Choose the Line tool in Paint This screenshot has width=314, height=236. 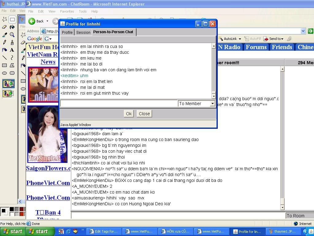4,57
